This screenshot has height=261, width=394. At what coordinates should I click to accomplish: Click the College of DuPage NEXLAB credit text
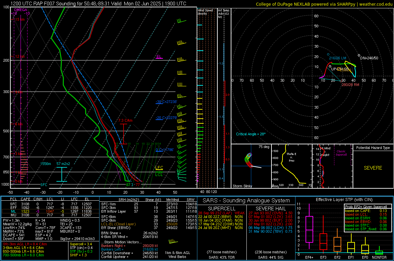tap(324, 4)
